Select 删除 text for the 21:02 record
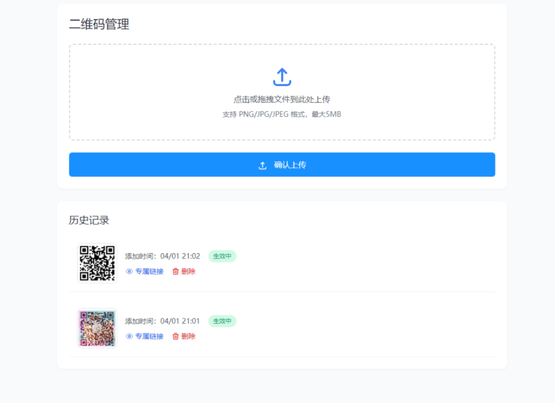 (189, 271)
